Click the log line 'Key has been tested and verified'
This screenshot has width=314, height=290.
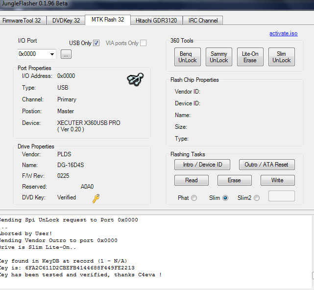point(81,275)
